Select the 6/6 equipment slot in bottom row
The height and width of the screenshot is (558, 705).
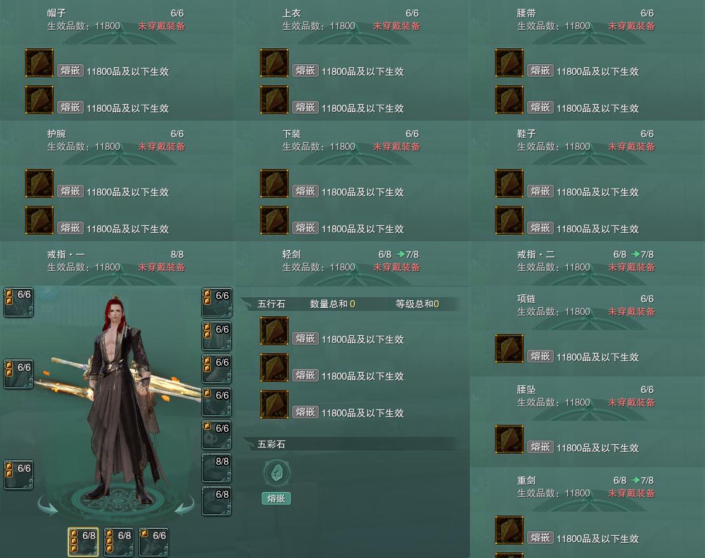click(154, 542)
